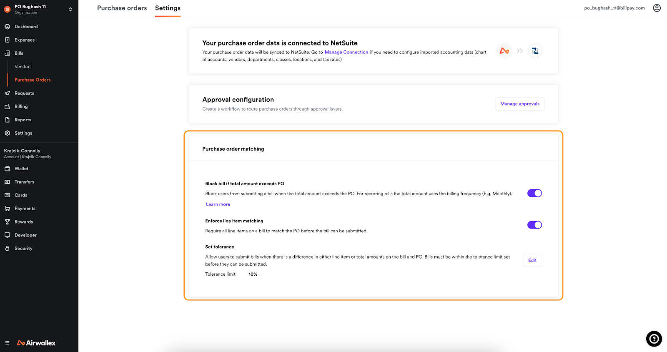Collapse sidebar with hamburger menu icon
The image size is (667, 352).
[7, 343]
